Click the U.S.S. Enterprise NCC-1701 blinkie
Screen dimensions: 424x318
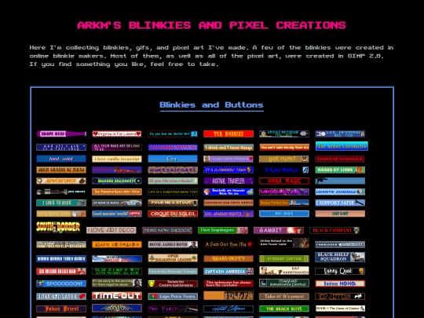(340, 133)
